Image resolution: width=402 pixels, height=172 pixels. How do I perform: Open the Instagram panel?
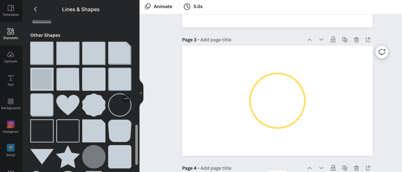(x=11, y=127)
